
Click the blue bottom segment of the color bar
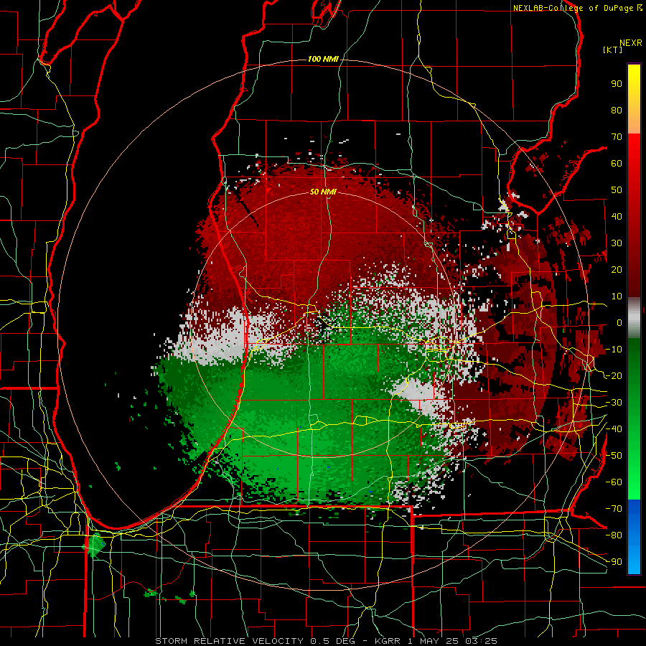pos(634,537)
